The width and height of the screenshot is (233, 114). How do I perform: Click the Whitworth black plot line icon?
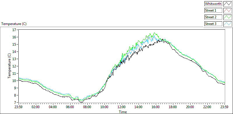click(x=227, y=4)
